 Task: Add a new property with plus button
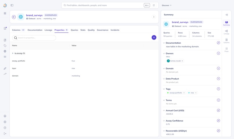click(x=154, y=37)
